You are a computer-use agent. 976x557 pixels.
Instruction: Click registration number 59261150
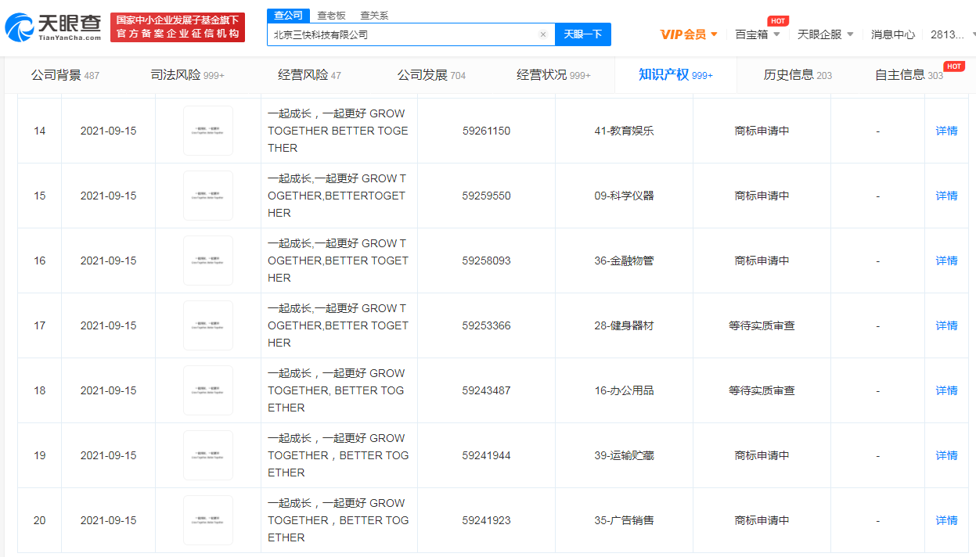click(486, 131)
